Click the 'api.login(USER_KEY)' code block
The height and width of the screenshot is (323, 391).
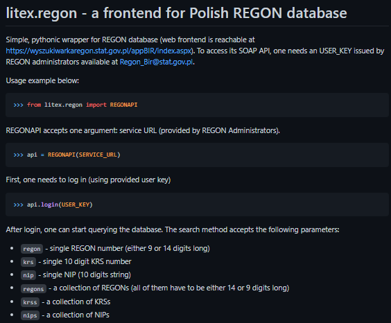coord(197,204)
